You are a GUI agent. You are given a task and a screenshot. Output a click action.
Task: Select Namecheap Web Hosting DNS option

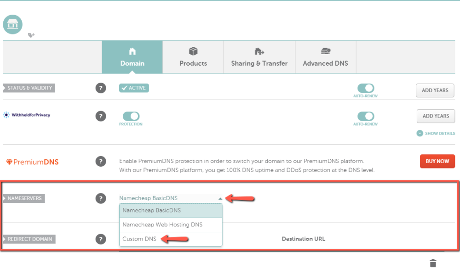click(x=171, y=224)
